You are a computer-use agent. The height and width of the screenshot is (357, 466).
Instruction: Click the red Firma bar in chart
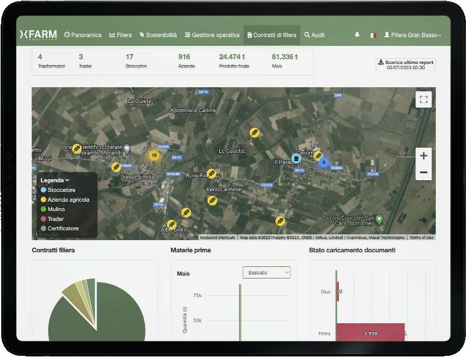[x=370, y=332]
